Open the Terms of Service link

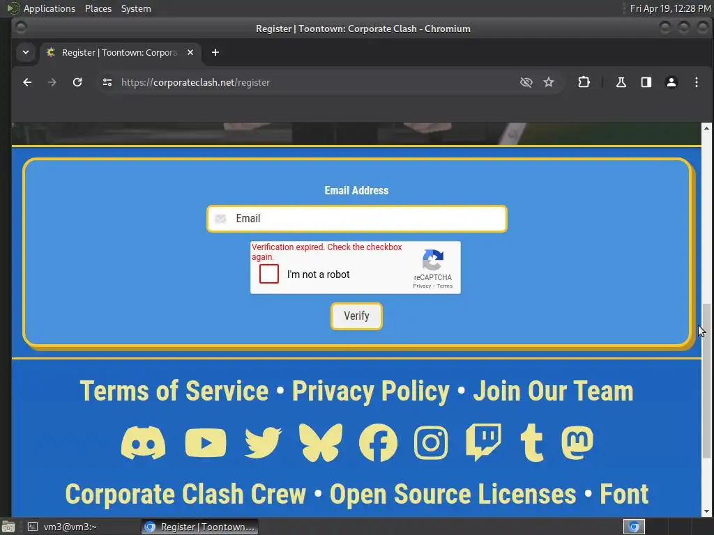(174, 391)
